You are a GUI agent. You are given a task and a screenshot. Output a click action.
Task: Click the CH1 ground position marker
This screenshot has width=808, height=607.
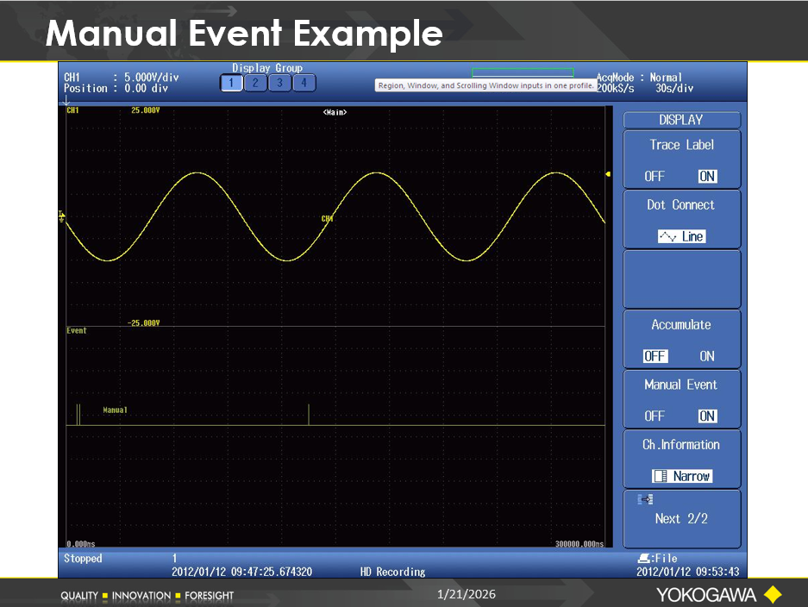(61, 216)
